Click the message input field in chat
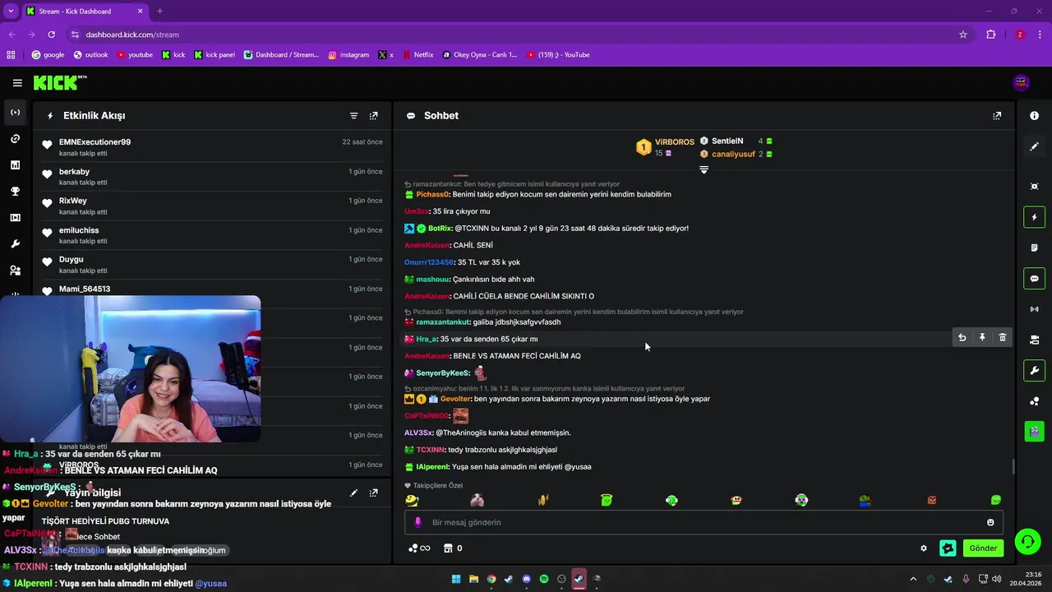Image resolution: width=1052 pixels, height=592 pixels. click(x=703, y=522)
